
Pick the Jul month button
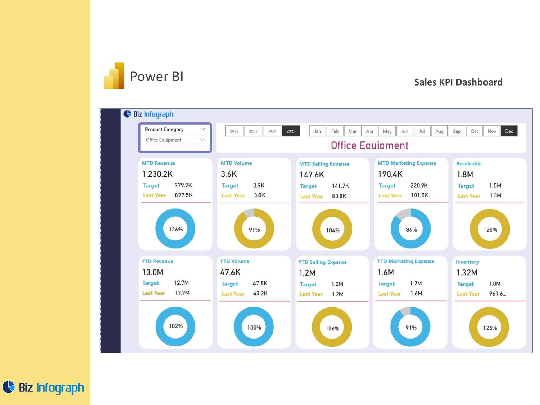(422, 131)
